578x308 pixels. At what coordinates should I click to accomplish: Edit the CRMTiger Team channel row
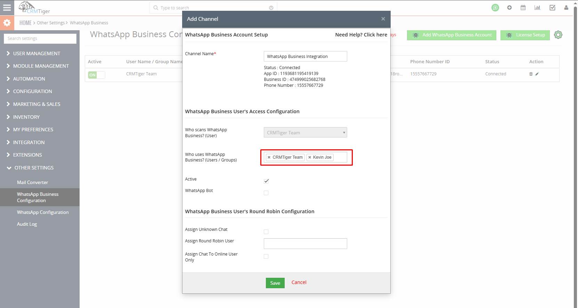[537, 74]
